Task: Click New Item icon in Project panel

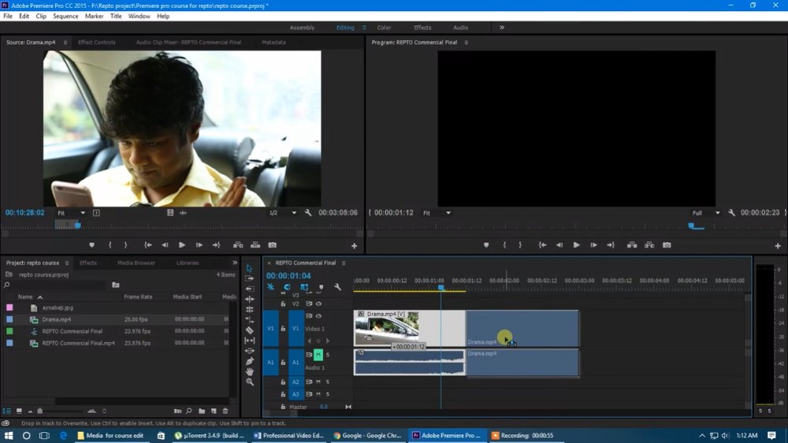Action: coord(214,411)
